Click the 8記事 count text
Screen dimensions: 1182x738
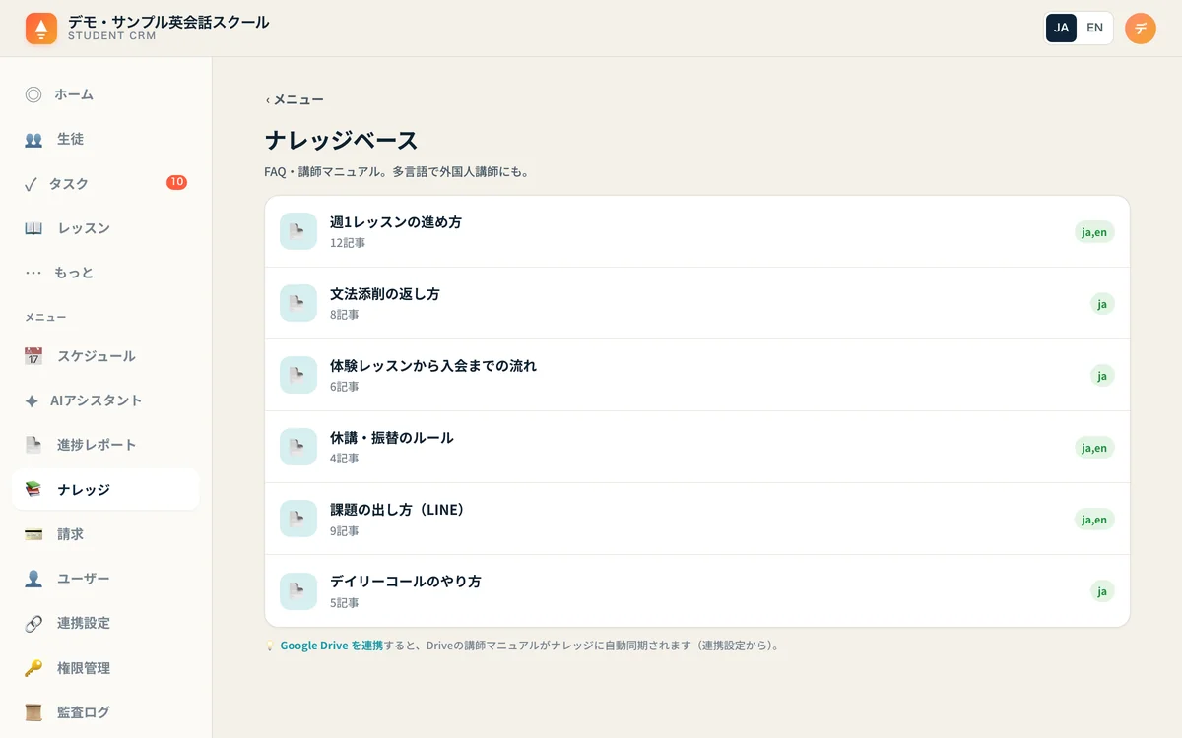pyautogui.click(x=345, y=315)
